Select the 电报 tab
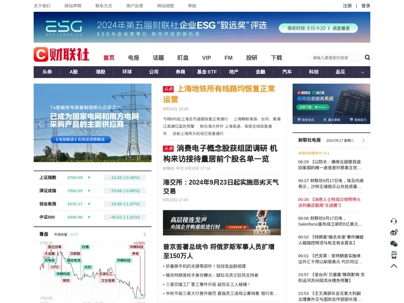The image size is (404, 303). pyautogui.click(x=134, y=58)
